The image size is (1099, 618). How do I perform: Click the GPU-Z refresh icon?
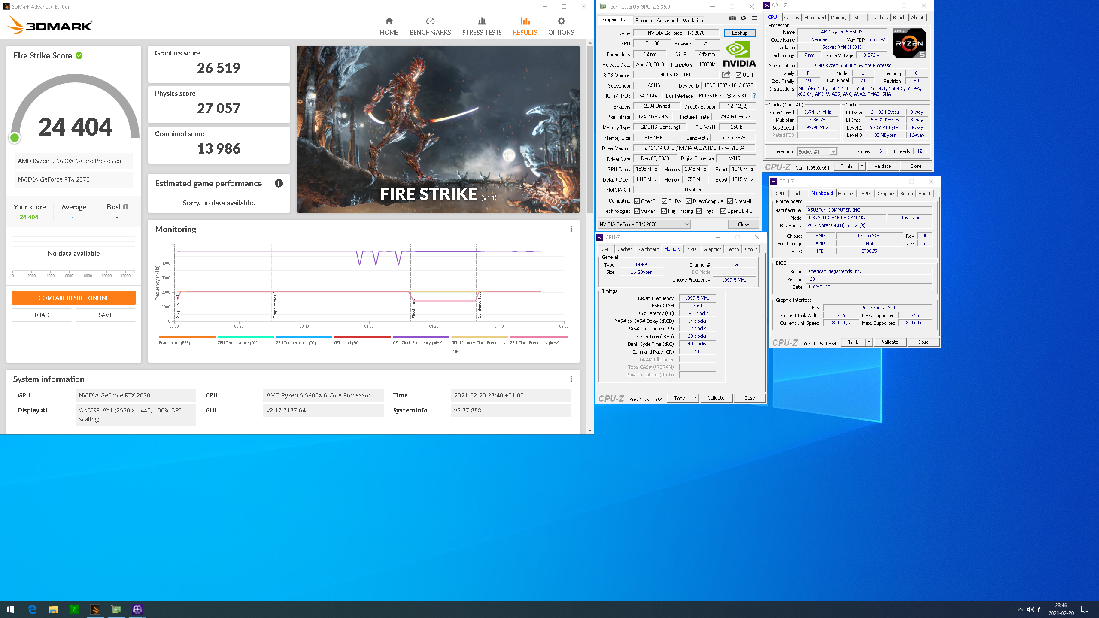743,18
